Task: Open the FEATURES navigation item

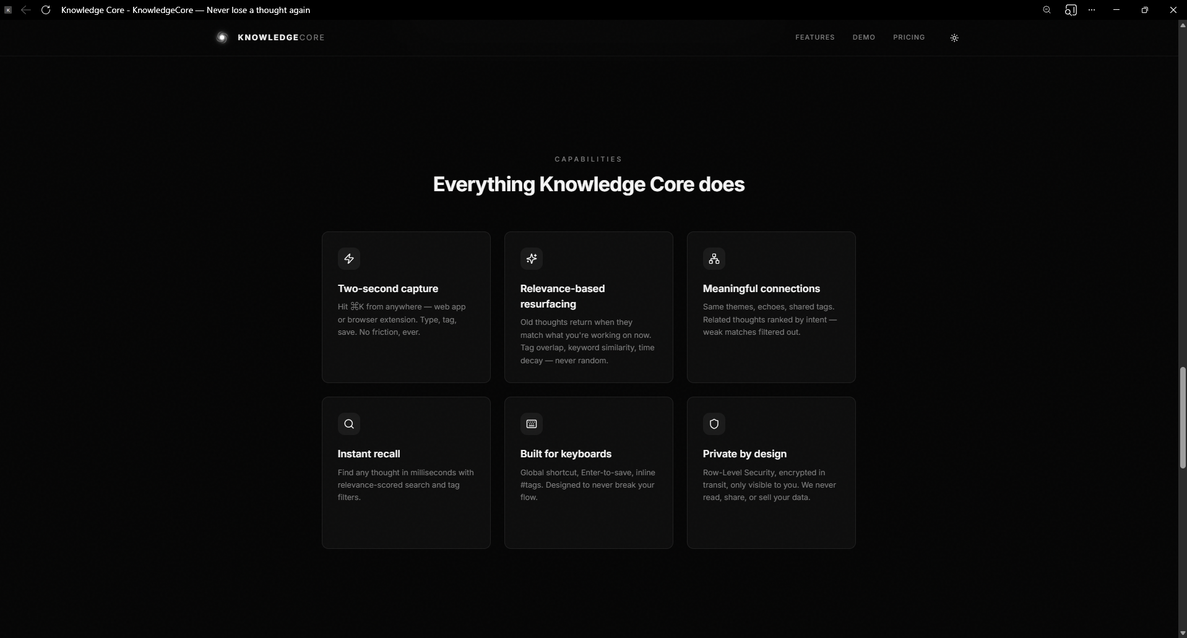Action: click(x=814, y=37)
